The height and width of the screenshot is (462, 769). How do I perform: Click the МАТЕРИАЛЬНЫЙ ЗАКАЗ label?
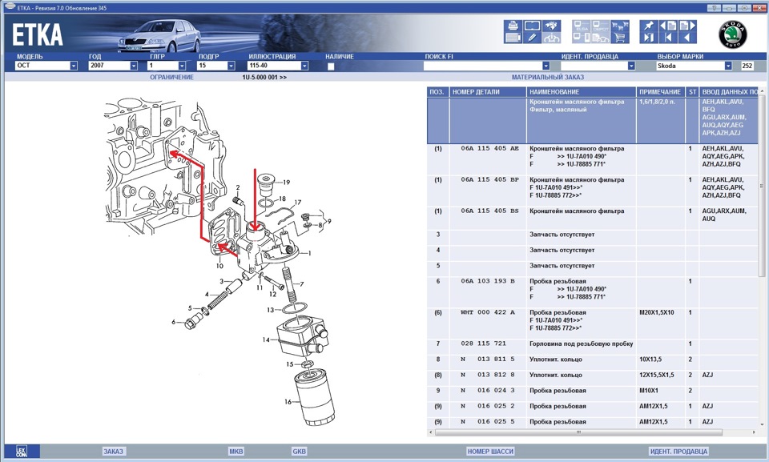[x=547, y=77]
